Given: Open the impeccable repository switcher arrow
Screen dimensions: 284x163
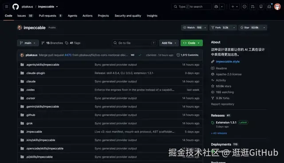Looking at the screenshot, I should (x=57, y=7).
